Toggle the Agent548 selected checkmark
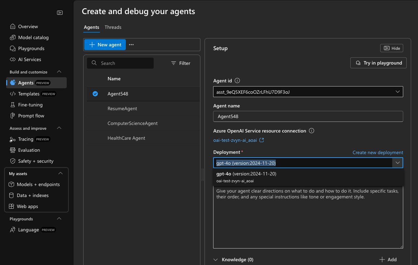 [x=95, y=94]
